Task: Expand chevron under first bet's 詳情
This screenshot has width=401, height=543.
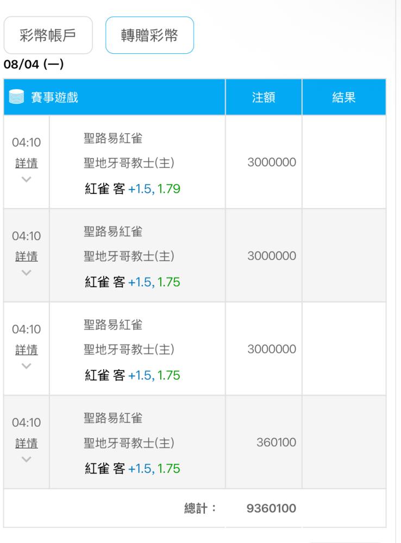Action: coord(26,179)
